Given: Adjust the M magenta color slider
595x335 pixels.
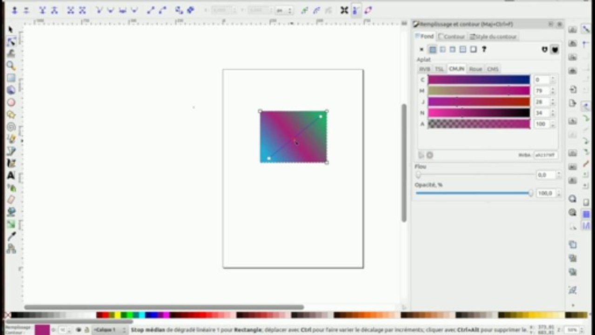Looking at the screenshot, I should point(479,91).
